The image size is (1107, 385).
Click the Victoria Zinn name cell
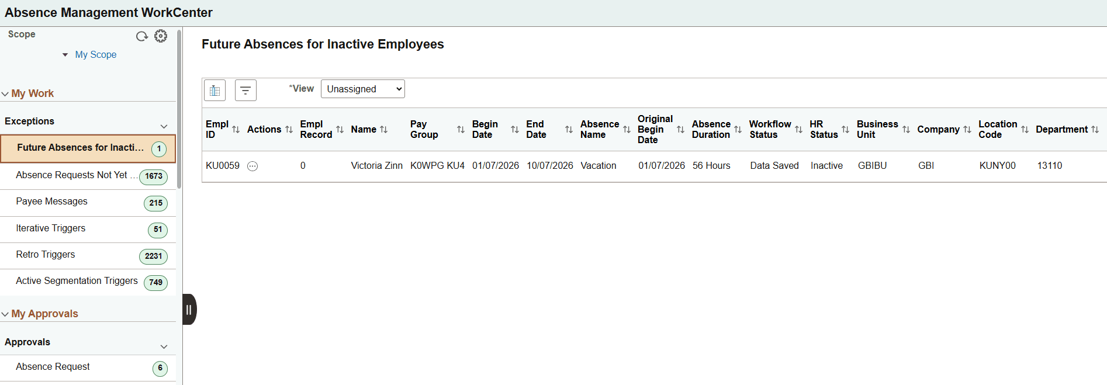pyautogui.click(x=376, y=166)
